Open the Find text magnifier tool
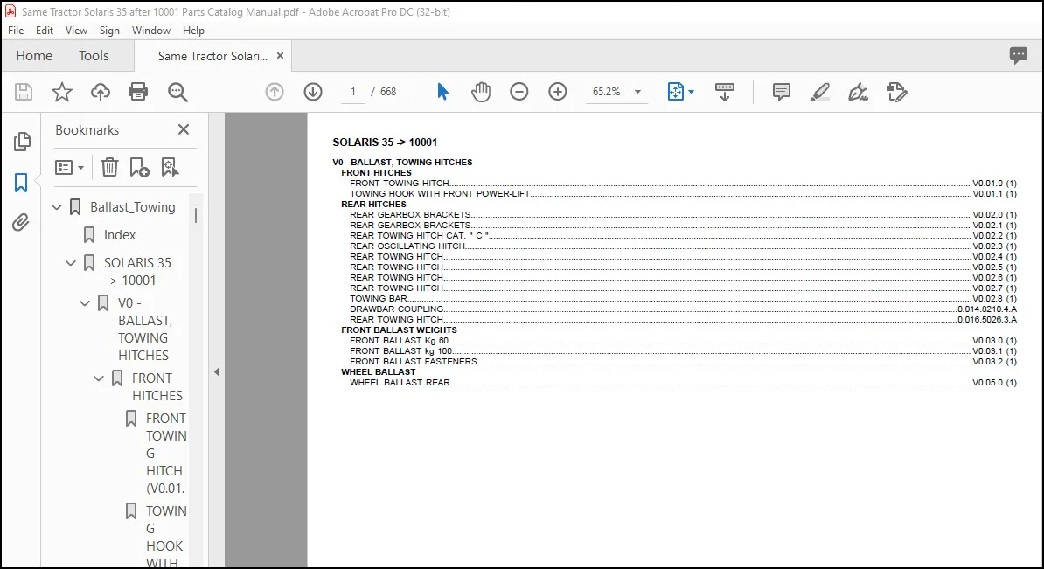Screen dimensions: 1044x569 (177, 92)
